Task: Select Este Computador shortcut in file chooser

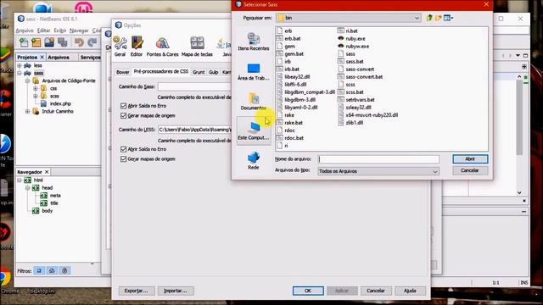Action: pos(254,131)
